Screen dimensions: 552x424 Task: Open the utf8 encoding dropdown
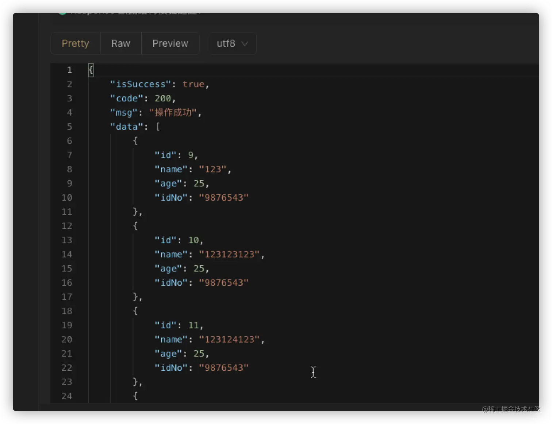[x=233, y=43]
